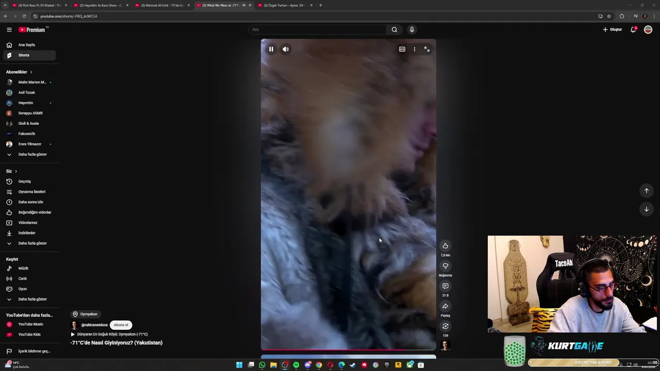The height and width of the screenshot is (371, 660).
Task: Open a new browser tab
Action: (321, 5)
